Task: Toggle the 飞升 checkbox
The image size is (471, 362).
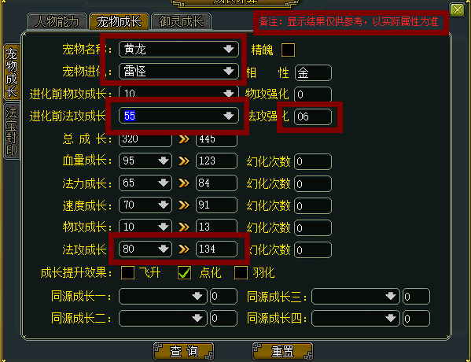Action: (127, 273)
